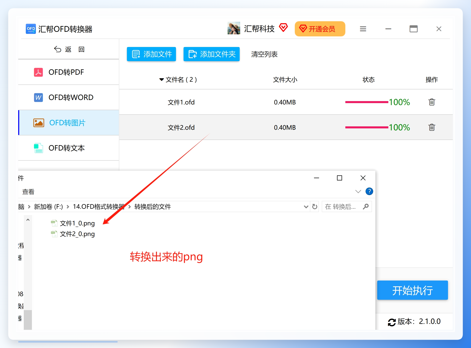Click 开始执行 button
471x348 pixels.
(413, 290)
